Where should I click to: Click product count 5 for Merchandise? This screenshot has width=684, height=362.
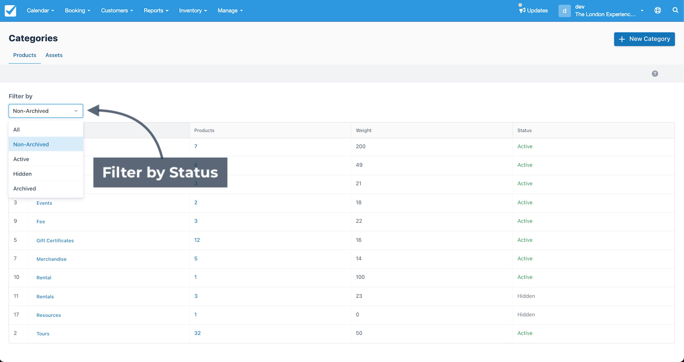[196, 258]
